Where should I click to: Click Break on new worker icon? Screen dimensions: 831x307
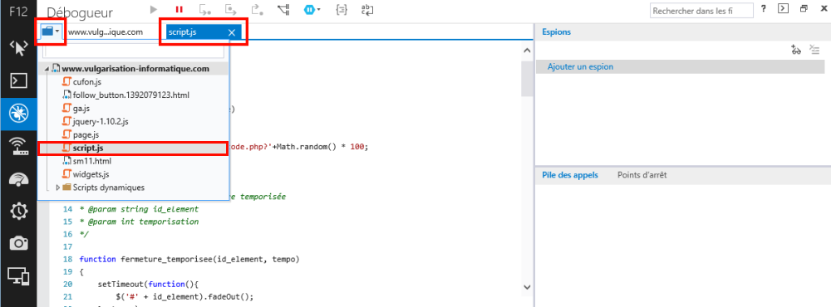coord(283,9)
